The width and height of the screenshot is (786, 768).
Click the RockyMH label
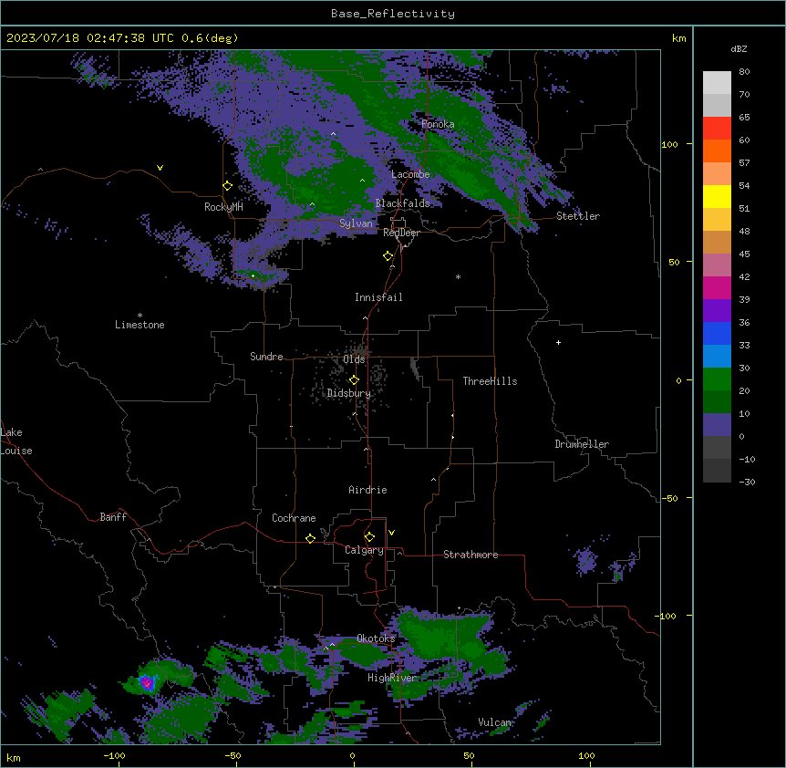pos(223,207)
